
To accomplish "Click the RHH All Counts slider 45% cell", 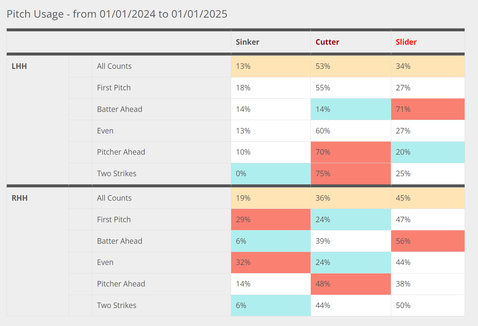I will (x=427, y=198).
